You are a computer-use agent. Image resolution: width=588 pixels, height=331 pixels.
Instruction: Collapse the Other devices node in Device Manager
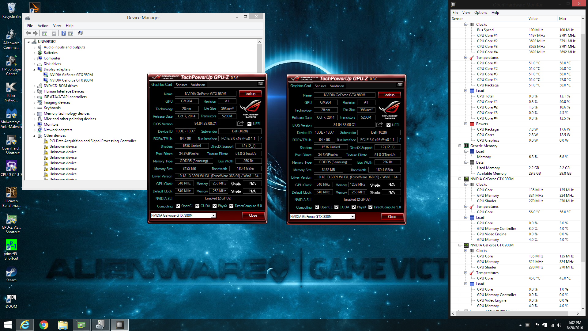[x=34, y=136]
